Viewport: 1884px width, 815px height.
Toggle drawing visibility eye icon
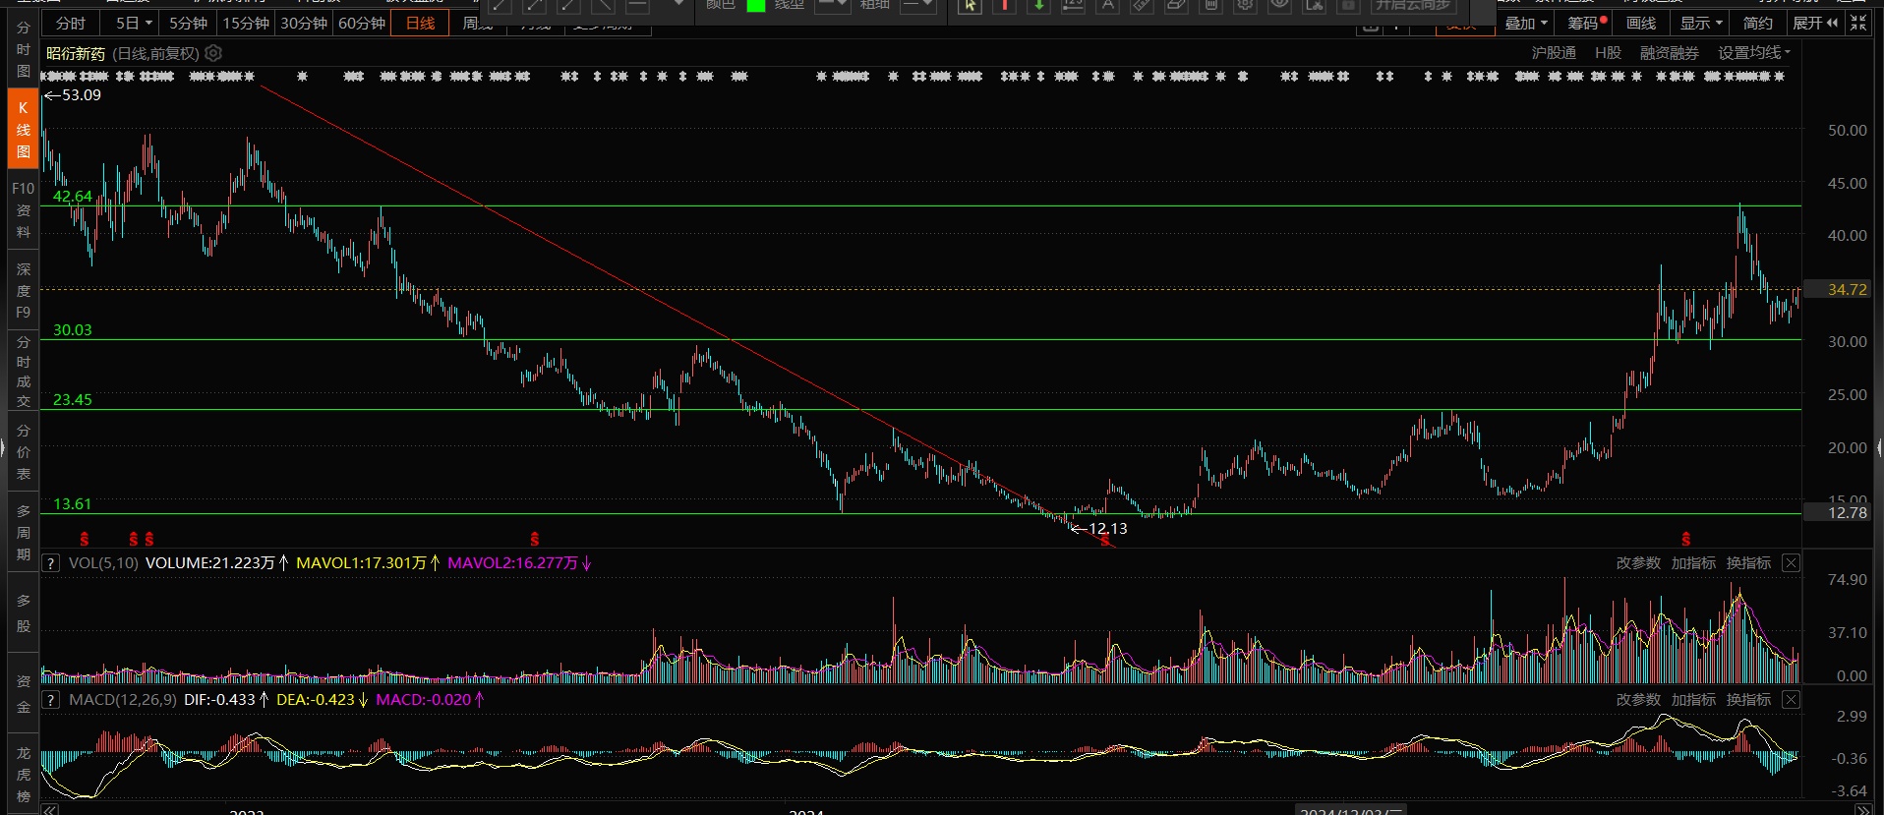pos(1280,5)
